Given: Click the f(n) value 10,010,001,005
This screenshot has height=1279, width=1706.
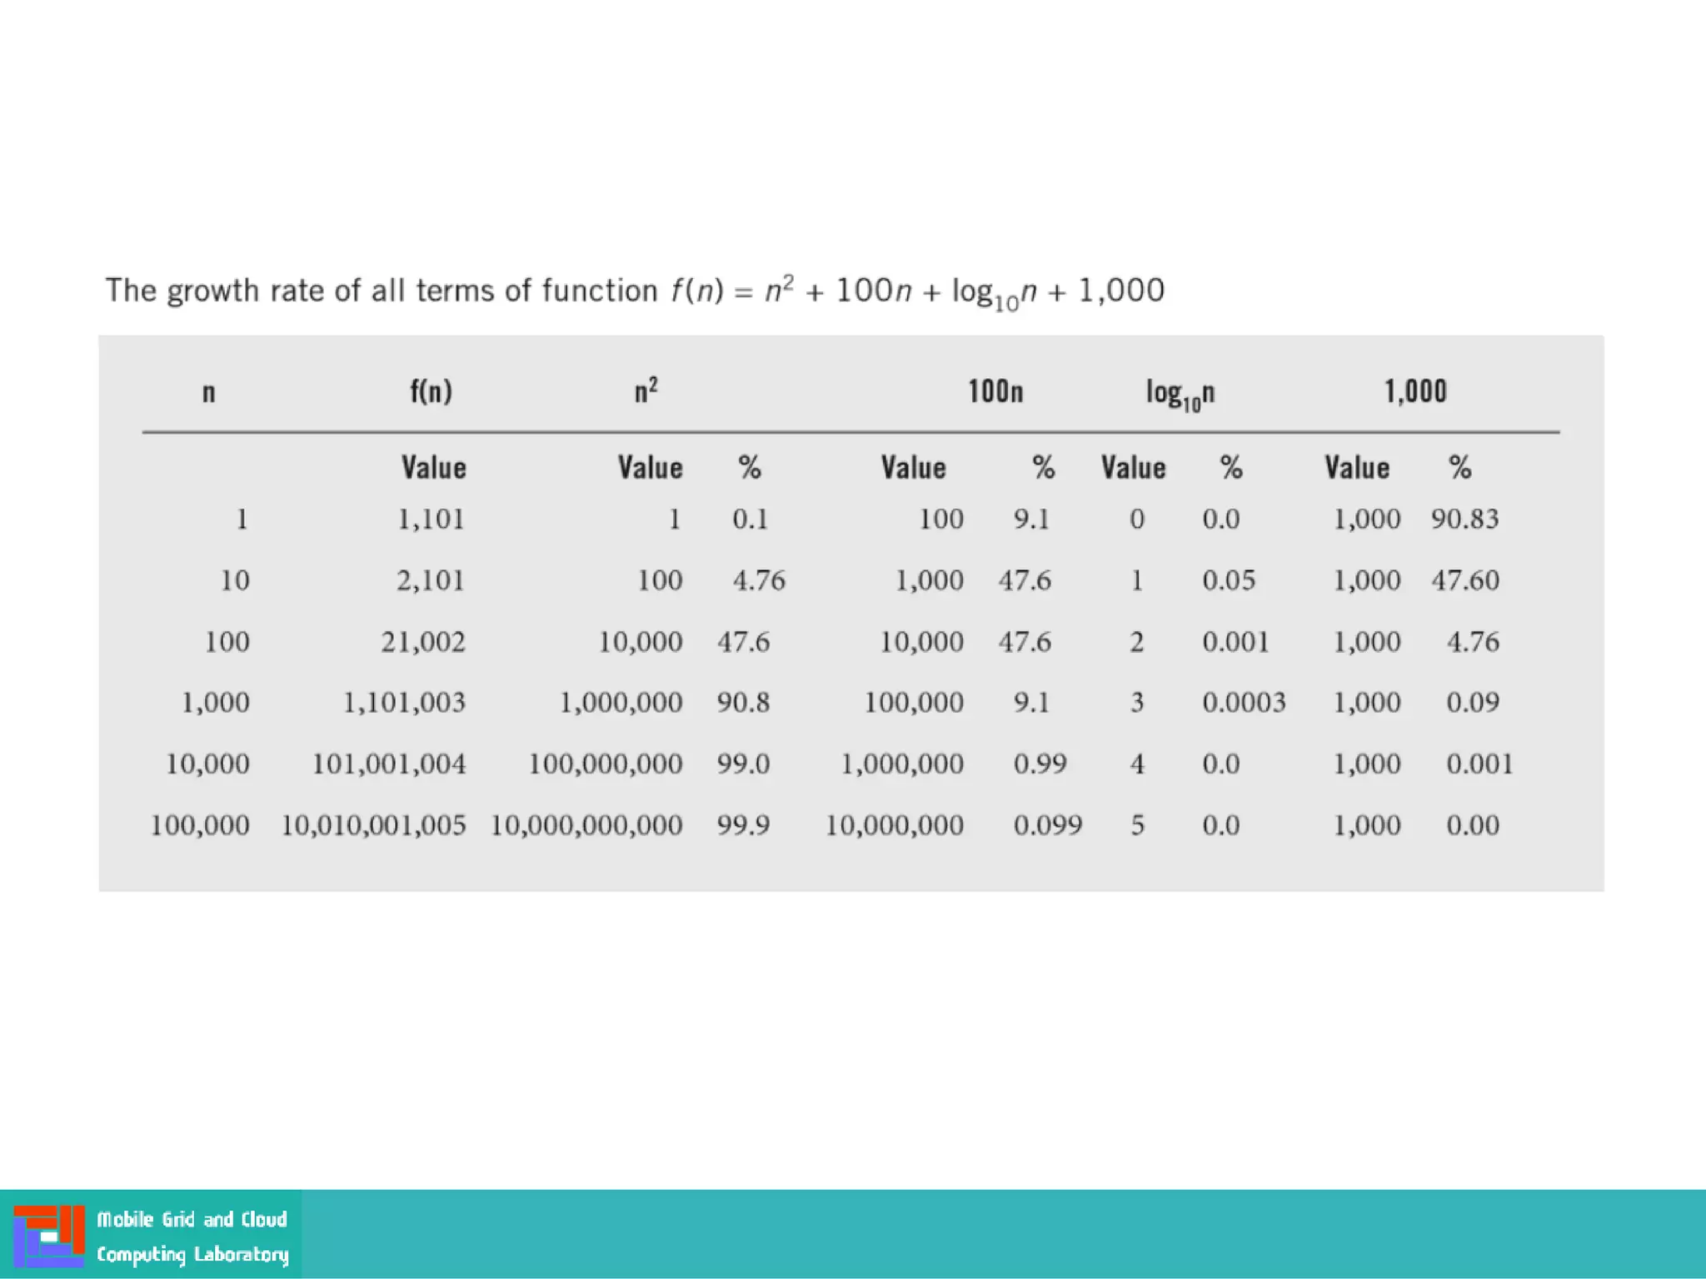Looking at the screenshot, I should (x=373, y=825).
